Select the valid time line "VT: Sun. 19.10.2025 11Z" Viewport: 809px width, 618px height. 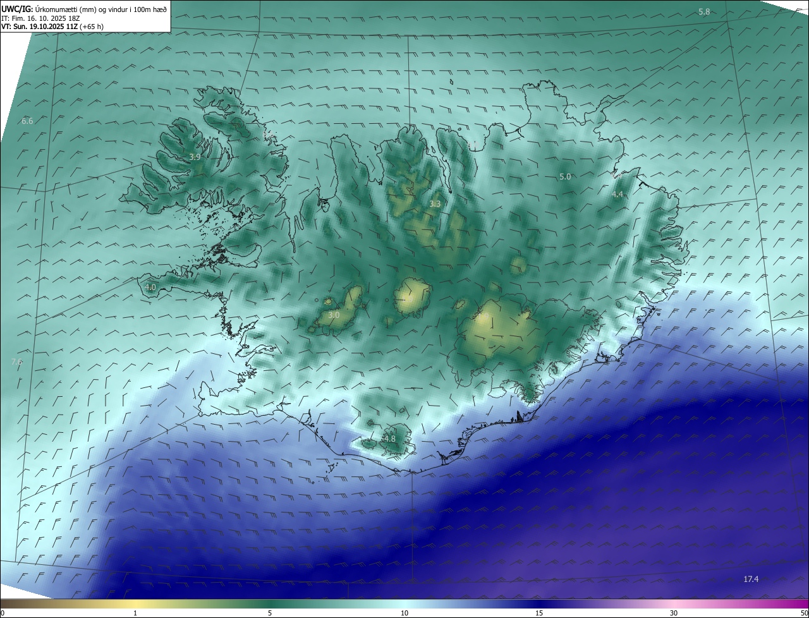click(x=52, y=27)
